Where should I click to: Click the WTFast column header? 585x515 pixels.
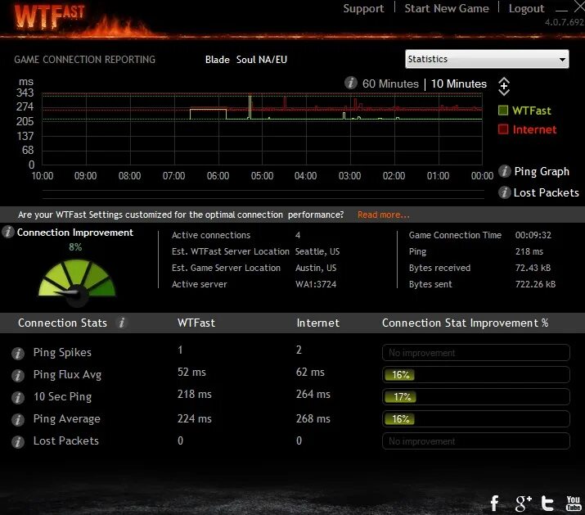pos(196,323)
